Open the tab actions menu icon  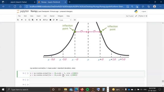[x=3, y=2]
